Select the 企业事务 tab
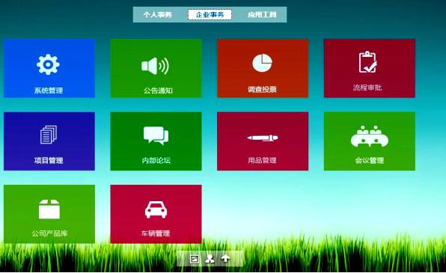 click(210, 14)
